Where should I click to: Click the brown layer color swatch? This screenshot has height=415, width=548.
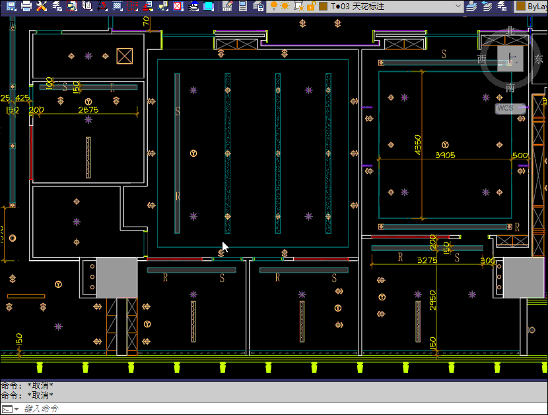(x=323, y=6)
